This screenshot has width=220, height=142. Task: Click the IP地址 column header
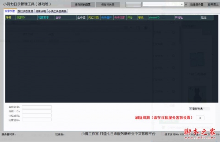(187, 18)
